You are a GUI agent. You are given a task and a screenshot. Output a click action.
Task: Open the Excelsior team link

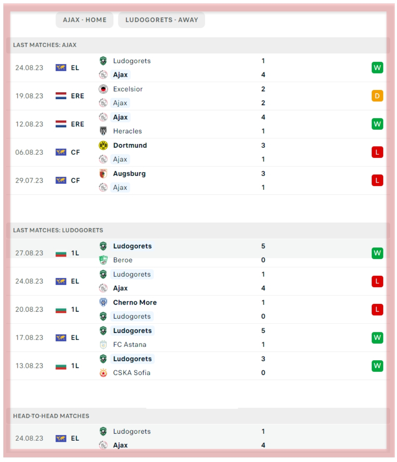(128, 89)
